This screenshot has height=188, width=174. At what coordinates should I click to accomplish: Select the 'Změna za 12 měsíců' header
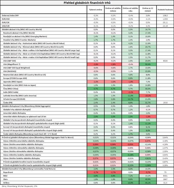tap(148, 10)
